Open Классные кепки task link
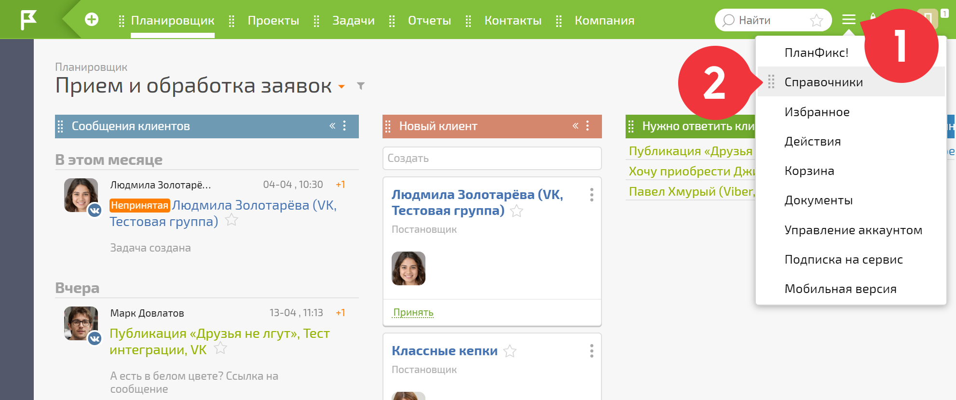The image size is (956, 400). pos(445,351)
